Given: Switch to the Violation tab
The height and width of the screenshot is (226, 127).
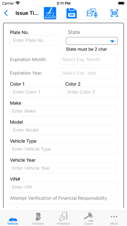Looking at the screenshot, I should point(63,219).
